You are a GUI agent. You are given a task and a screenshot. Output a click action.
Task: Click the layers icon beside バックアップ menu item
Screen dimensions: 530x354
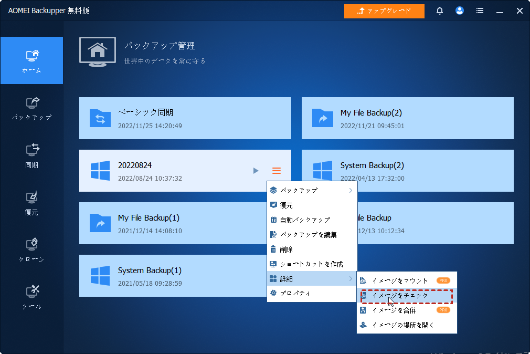coord(273,191)
